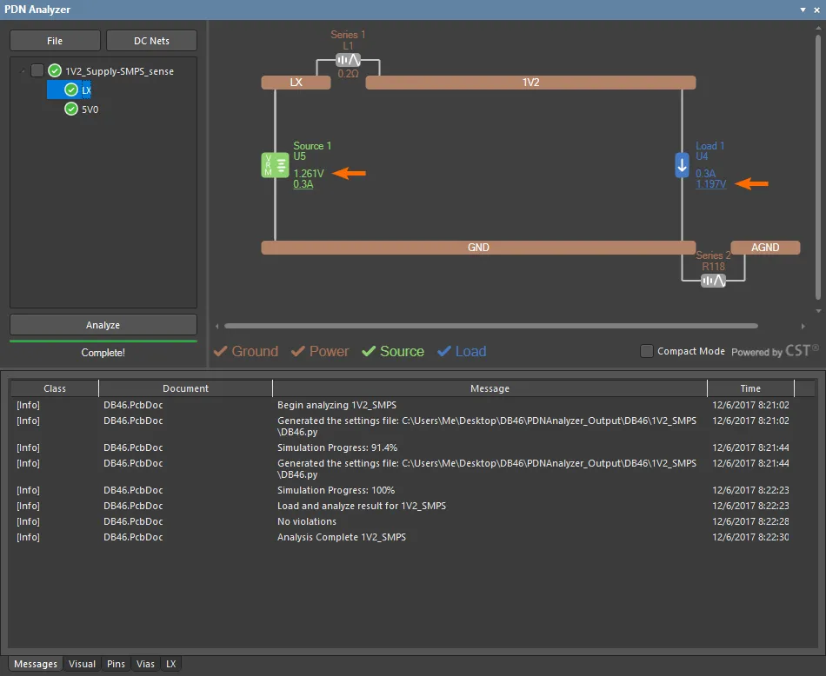Toggle the Power legend checkmark
826x676 pixels.
tap(298, 351)
